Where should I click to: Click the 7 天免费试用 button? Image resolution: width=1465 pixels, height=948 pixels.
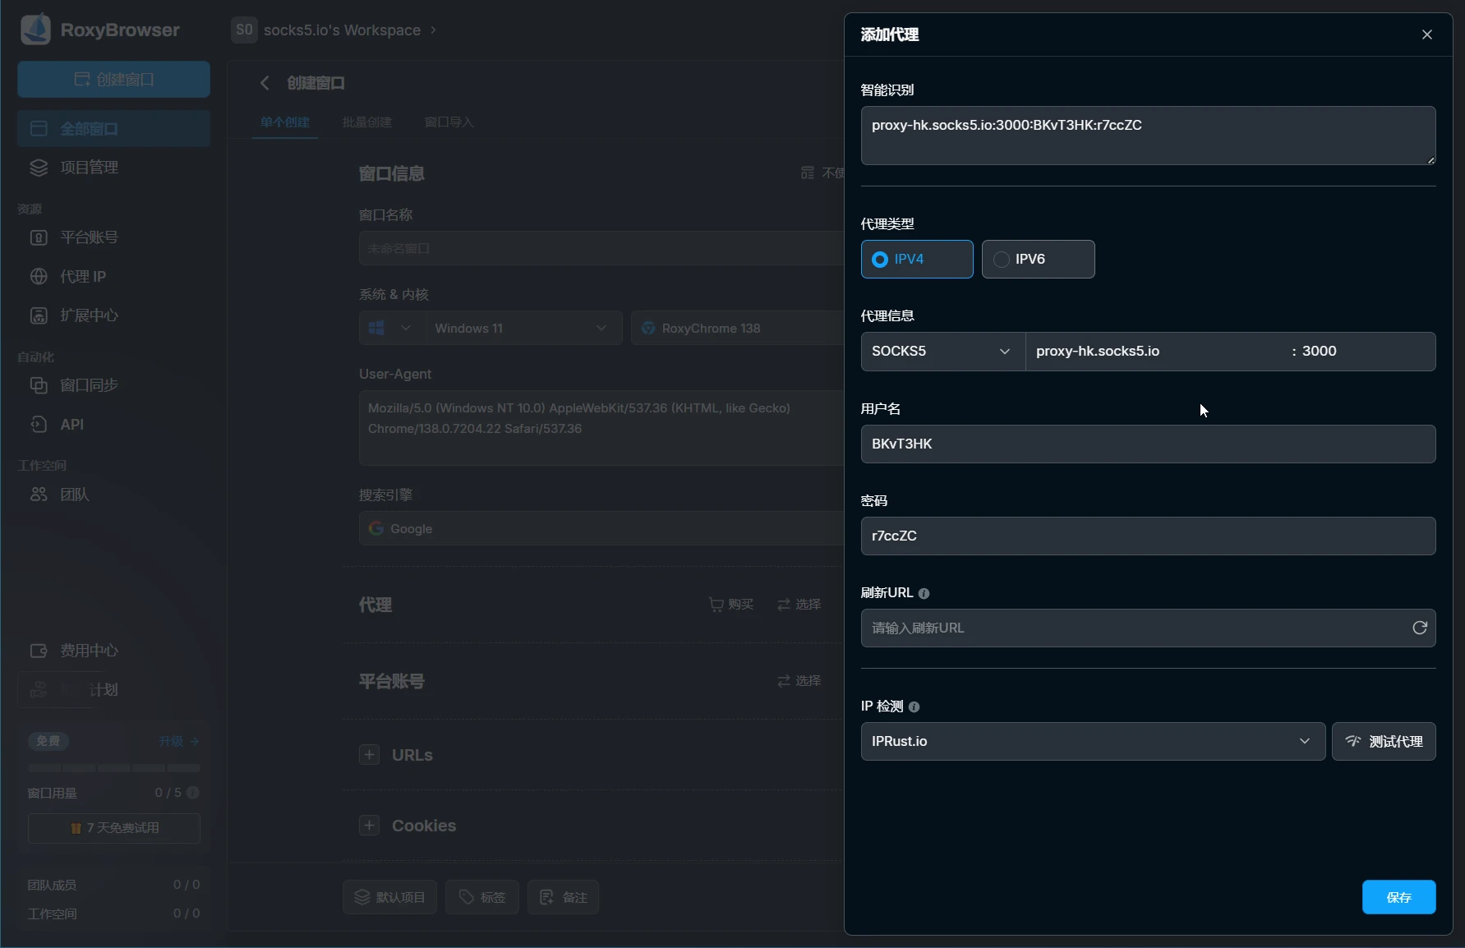tap(114, 828)
